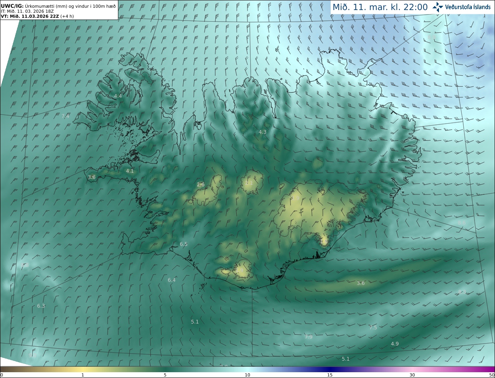Click the UWC/IG Úrkomumætti title line
495x378 pixels.
[58, 6]
